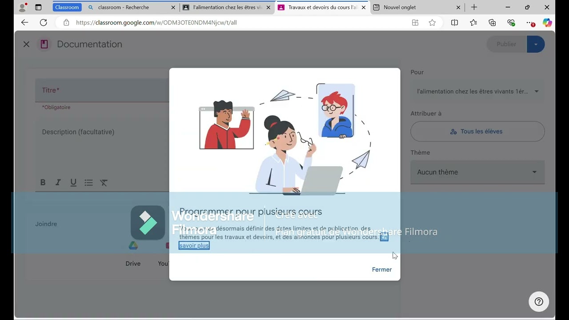Refresh the current page
This screenshot has height=320, width=569.
tap(43, 23)
